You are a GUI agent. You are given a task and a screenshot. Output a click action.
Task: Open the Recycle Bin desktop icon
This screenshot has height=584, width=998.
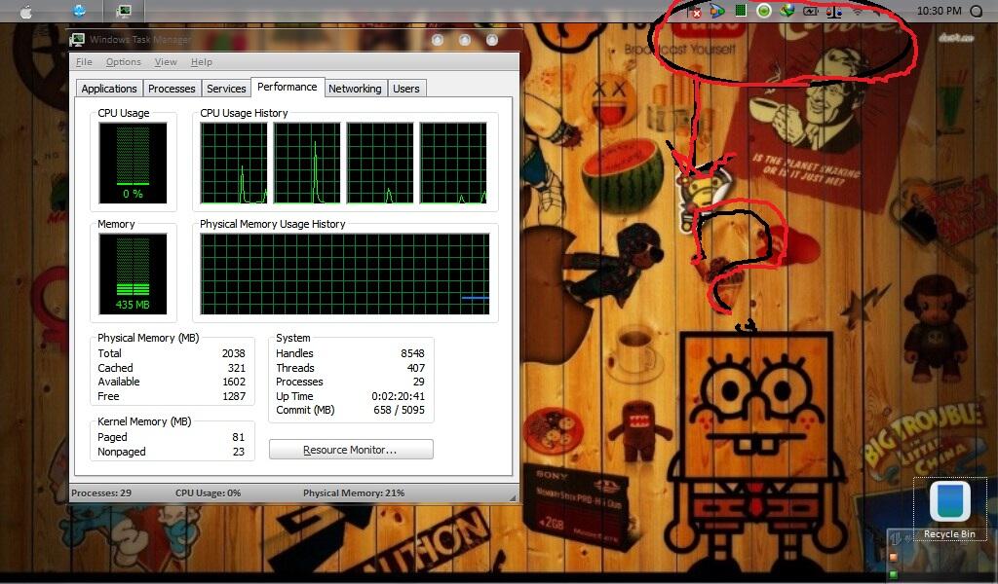[949, 510]
